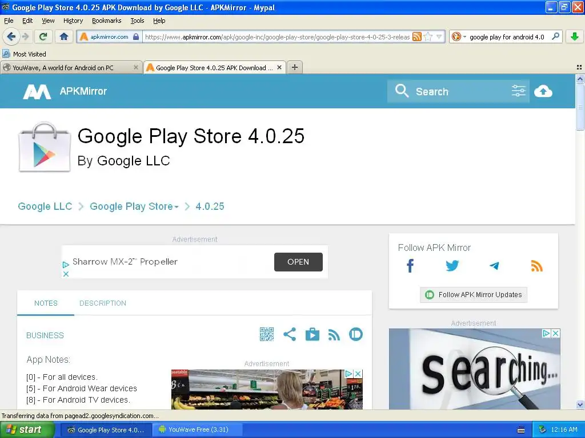Select the Google Play Store 4.0.25 browser tab

(215, 67)
